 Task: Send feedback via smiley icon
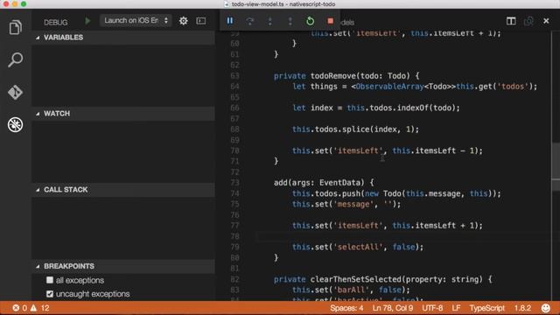click(546, 308)
